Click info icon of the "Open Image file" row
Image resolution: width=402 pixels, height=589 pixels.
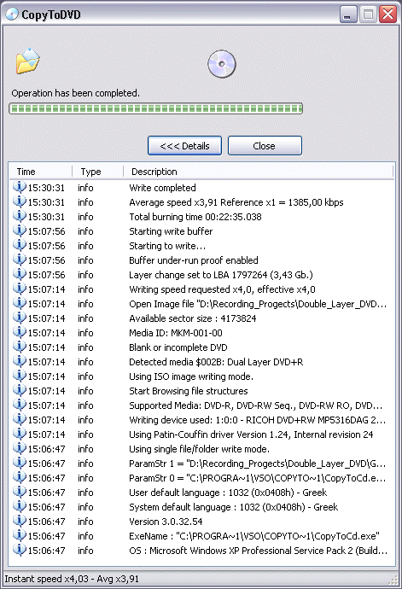pyautogui.click(x=19, y=303)
